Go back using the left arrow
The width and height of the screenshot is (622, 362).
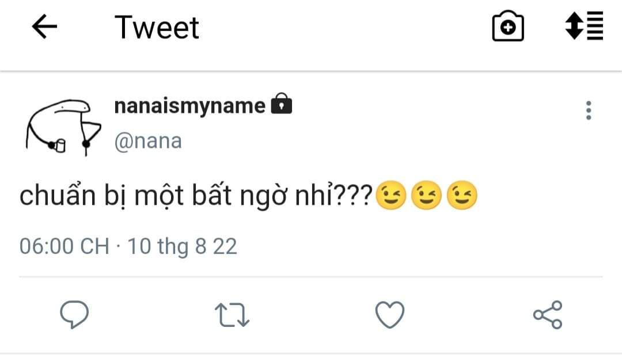pyautogui.click(x=44, y=26)
